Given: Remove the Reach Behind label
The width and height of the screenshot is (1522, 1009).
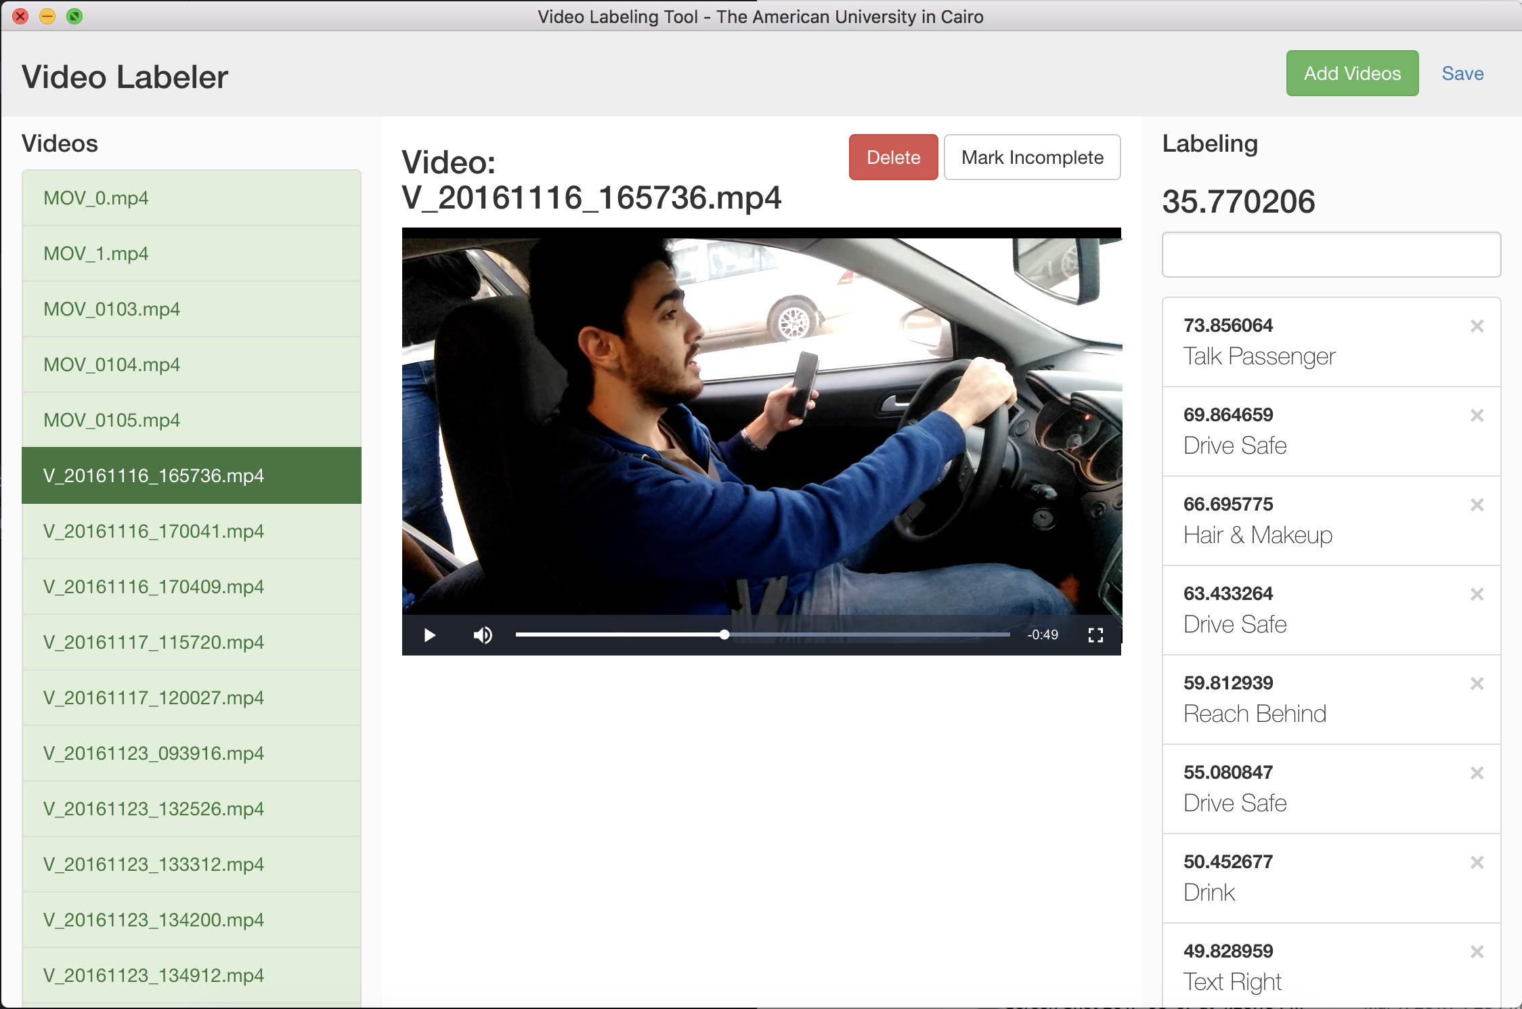Looking at the screenshot, I should click(x=1477, y=684).
